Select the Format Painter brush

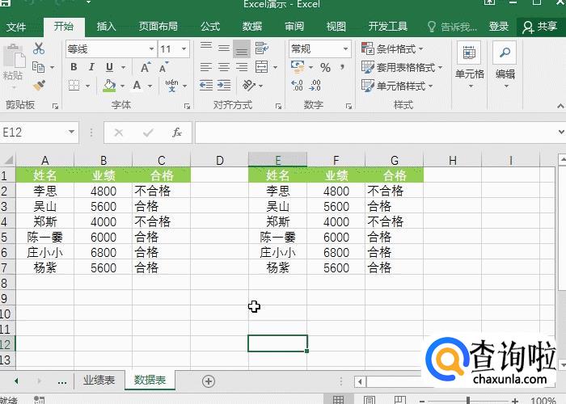39,86
